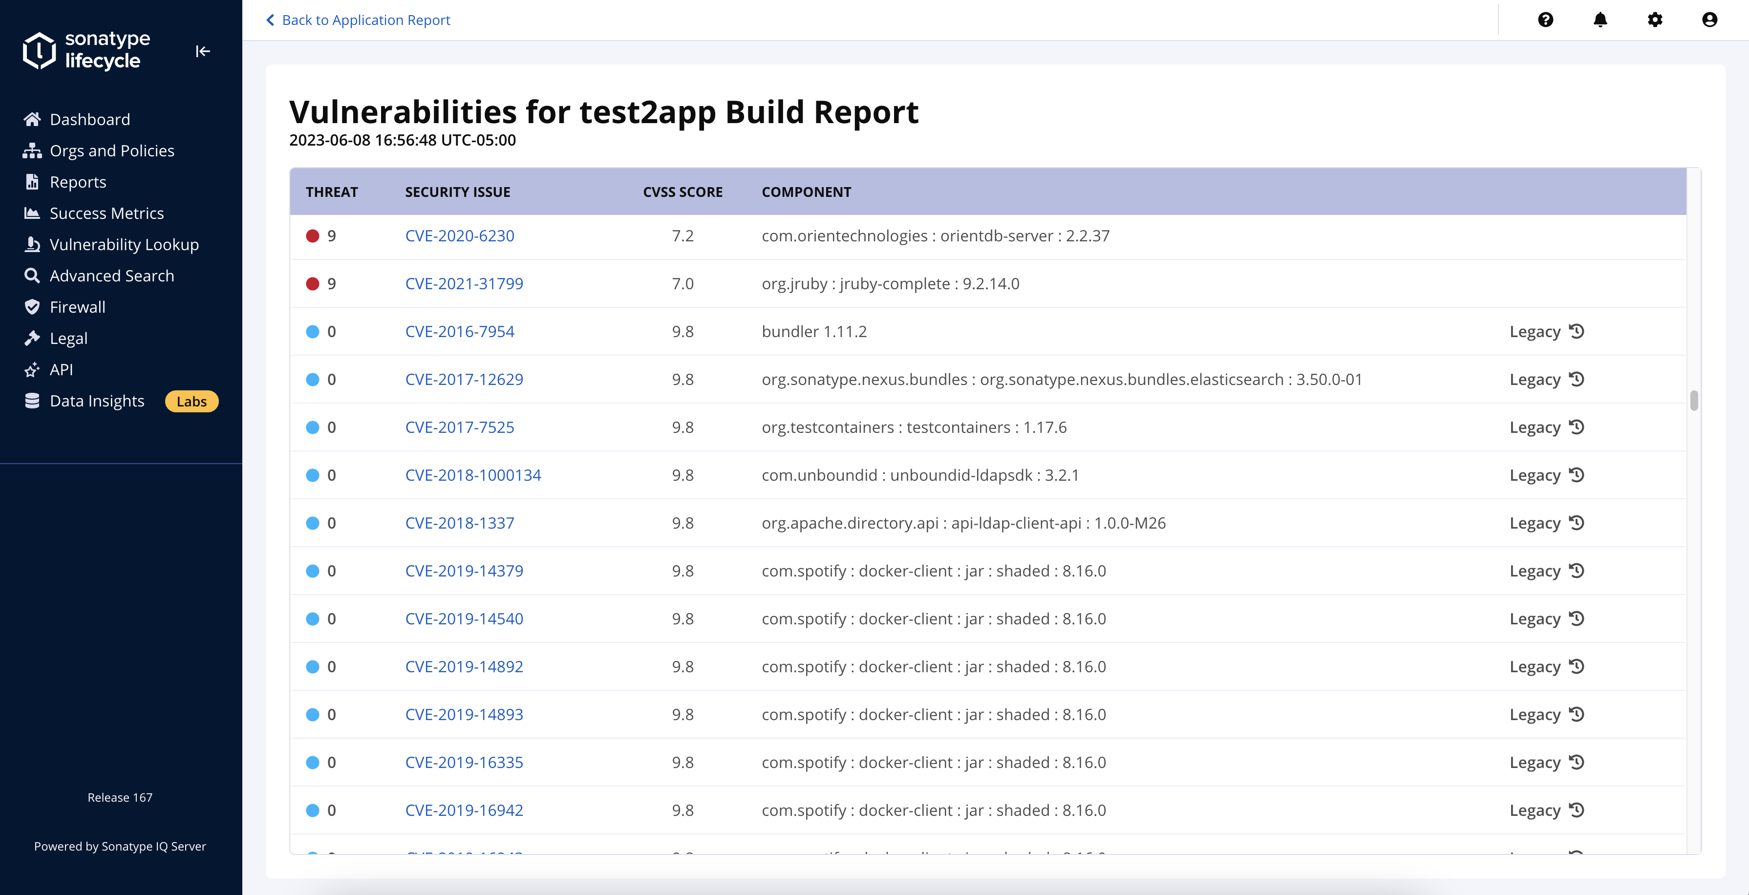1749x895 pixels.
Task: Click the table vertical scrollbar thumb
Action: (1694, 401)
